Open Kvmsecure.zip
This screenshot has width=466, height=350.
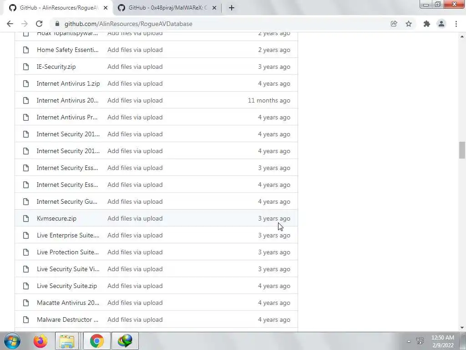point(56,218)
